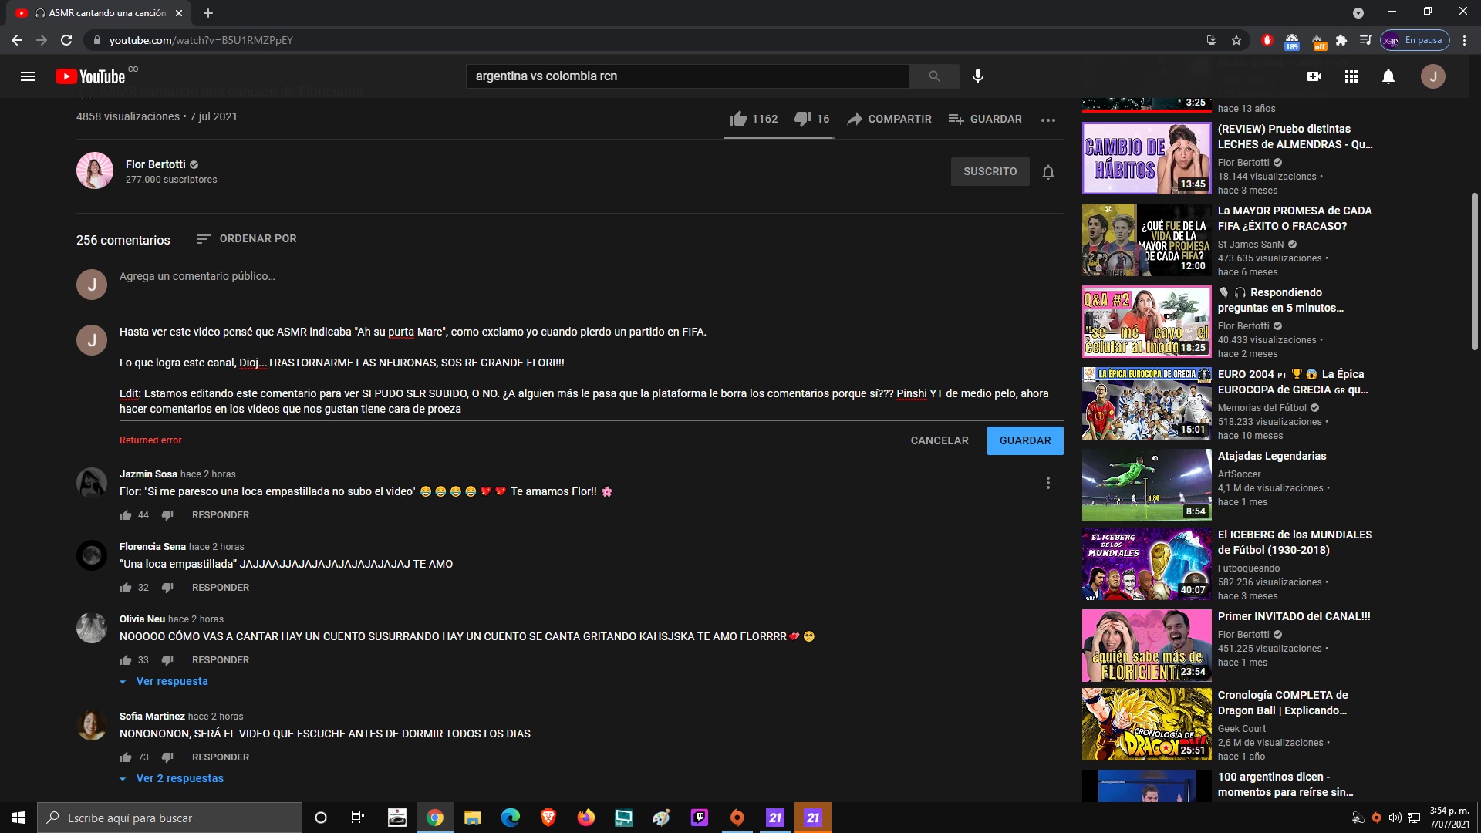Open Atajadas Legendarias video thumbnail
Image resolution: width=1481 pixels, height=833 pixels.
tap(1146, 485)
